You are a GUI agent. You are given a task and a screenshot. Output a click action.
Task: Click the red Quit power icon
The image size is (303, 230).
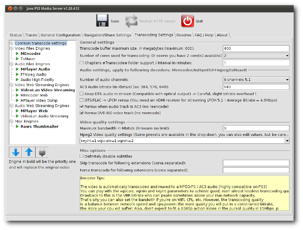(x=187, y=21)
